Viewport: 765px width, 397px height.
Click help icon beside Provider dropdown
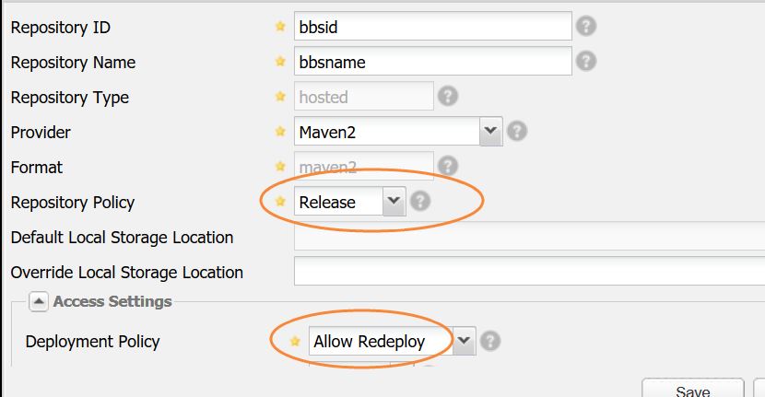(516, 131)
